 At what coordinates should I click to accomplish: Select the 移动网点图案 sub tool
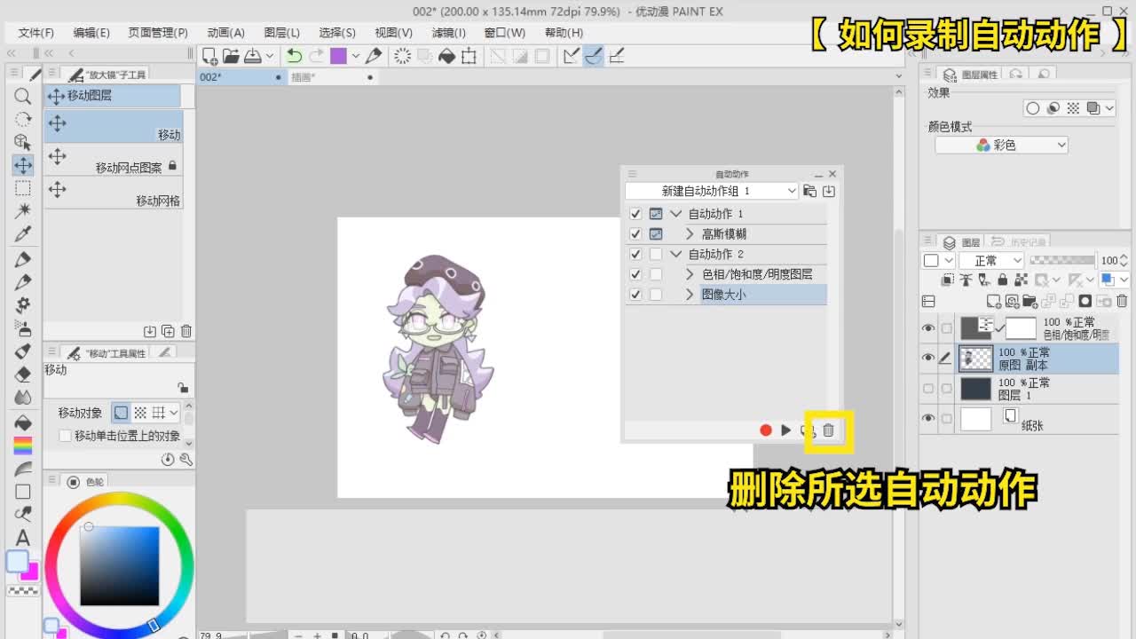tap(114, 160)
